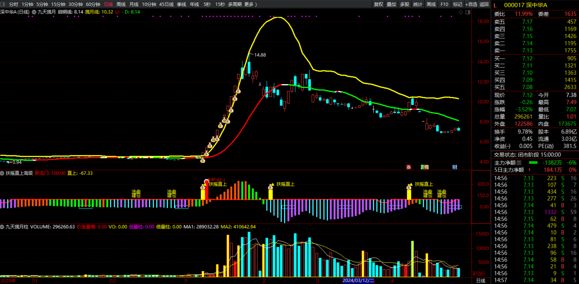This screenshot has width=579, height=284.
Task: Open the 主力净额 detail list icon
Action: pos(519,163)
